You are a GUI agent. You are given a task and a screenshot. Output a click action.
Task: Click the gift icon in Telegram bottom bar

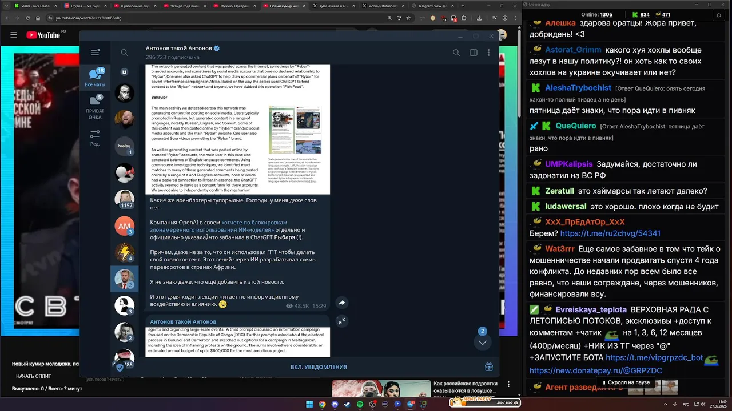point(488,367)
